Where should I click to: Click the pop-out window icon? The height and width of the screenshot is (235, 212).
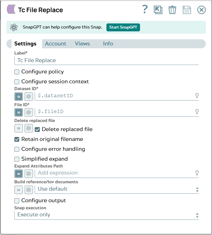coord(158,10)
